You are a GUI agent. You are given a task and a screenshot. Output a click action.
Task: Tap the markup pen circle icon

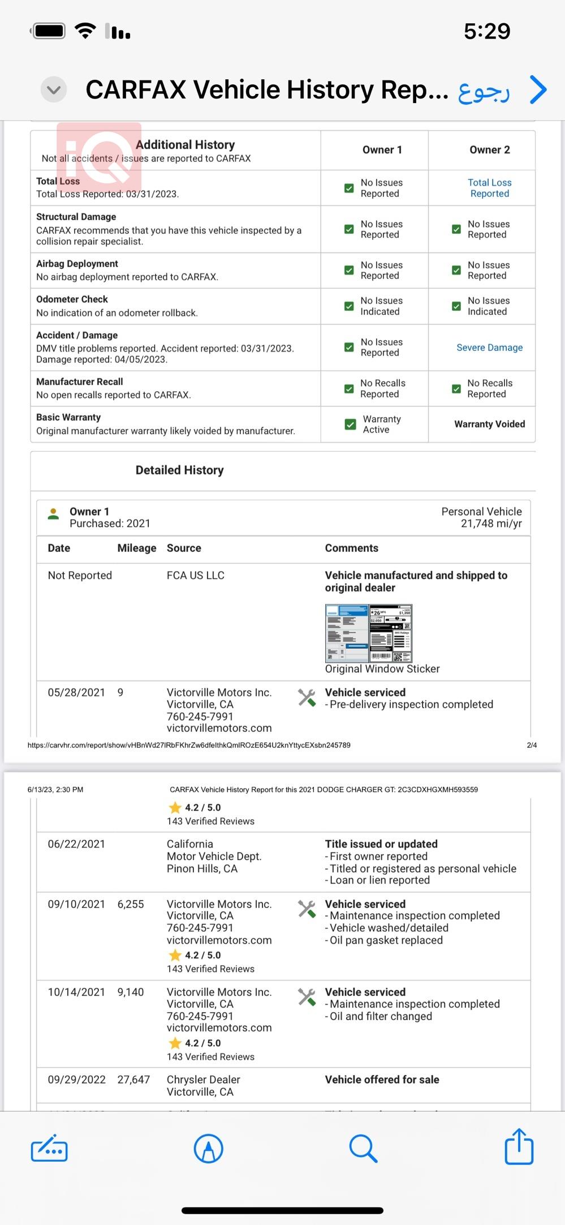(x=209, y=1148)
